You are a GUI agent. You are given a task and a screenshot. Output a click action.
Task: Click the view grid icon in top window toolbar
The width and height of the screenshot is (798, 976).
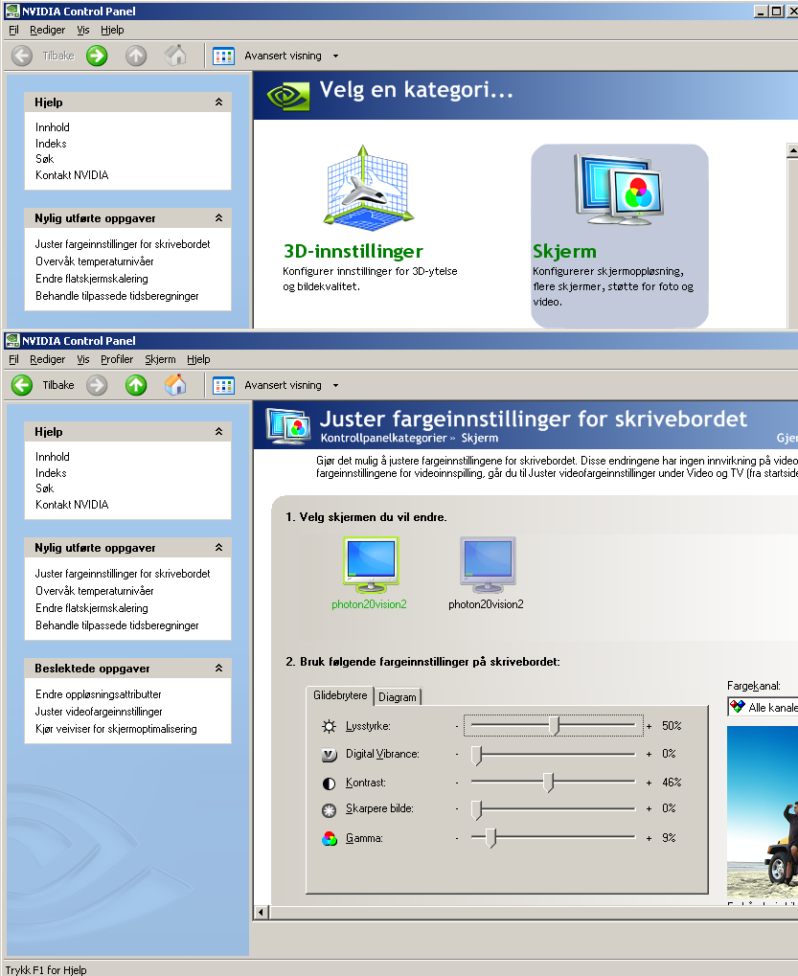pos(223,56)
